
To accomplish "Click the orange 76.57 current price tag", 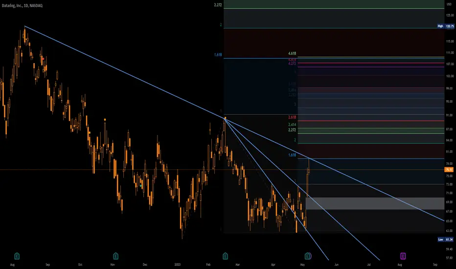I will (449, 170).
